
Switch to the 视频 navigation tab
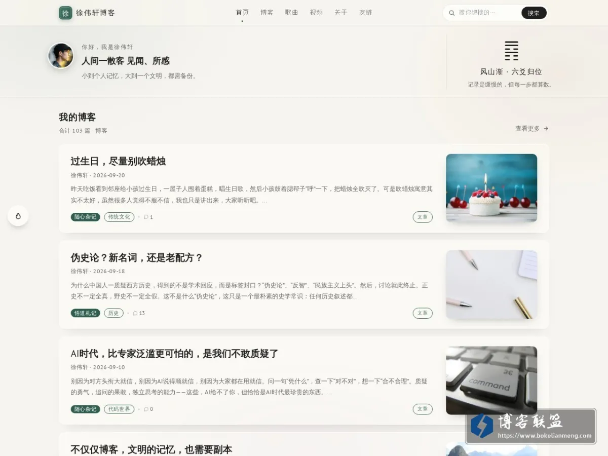click(x=316, y=13)
